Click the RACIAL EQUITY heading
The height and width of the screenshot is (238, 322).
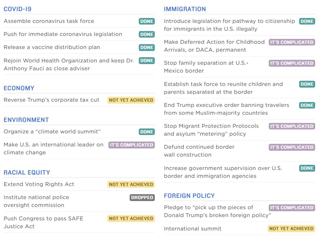(x=27, y=172)
